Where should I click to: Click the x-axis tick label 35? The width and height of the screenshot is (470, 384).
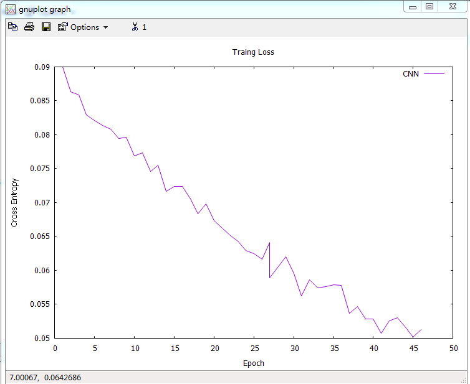pyautogui.click(x=335, y=349)
